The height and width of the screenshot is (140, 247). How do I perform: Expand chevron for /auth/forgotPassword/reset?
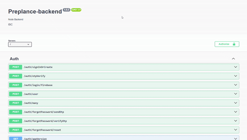[236, 130]
